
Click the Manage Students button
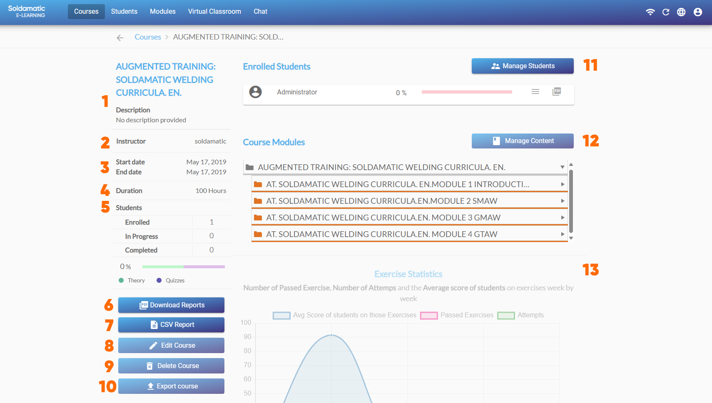(x=522, y=66)
